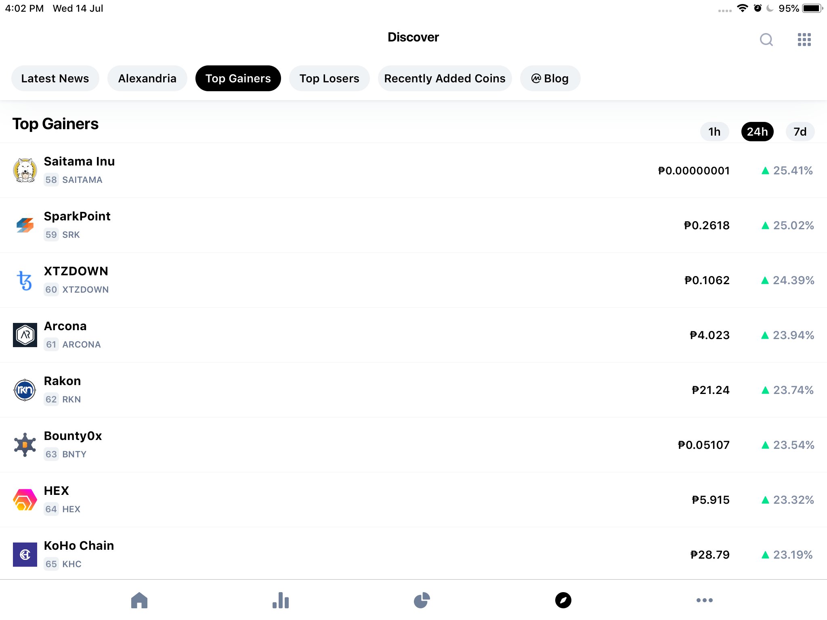
Task: Tap the XTZDOWN Tezos logo
Action: (x=25, y=280)
